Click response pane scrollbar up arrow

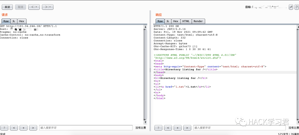(298, 27)
